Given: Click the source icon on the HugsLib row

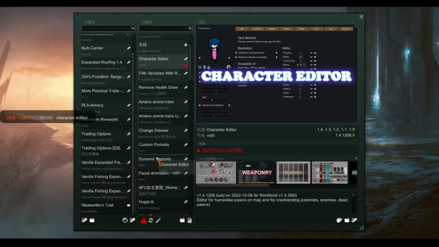Looking at the screenshot, I should pyautogui.click(x=185, y=202).
